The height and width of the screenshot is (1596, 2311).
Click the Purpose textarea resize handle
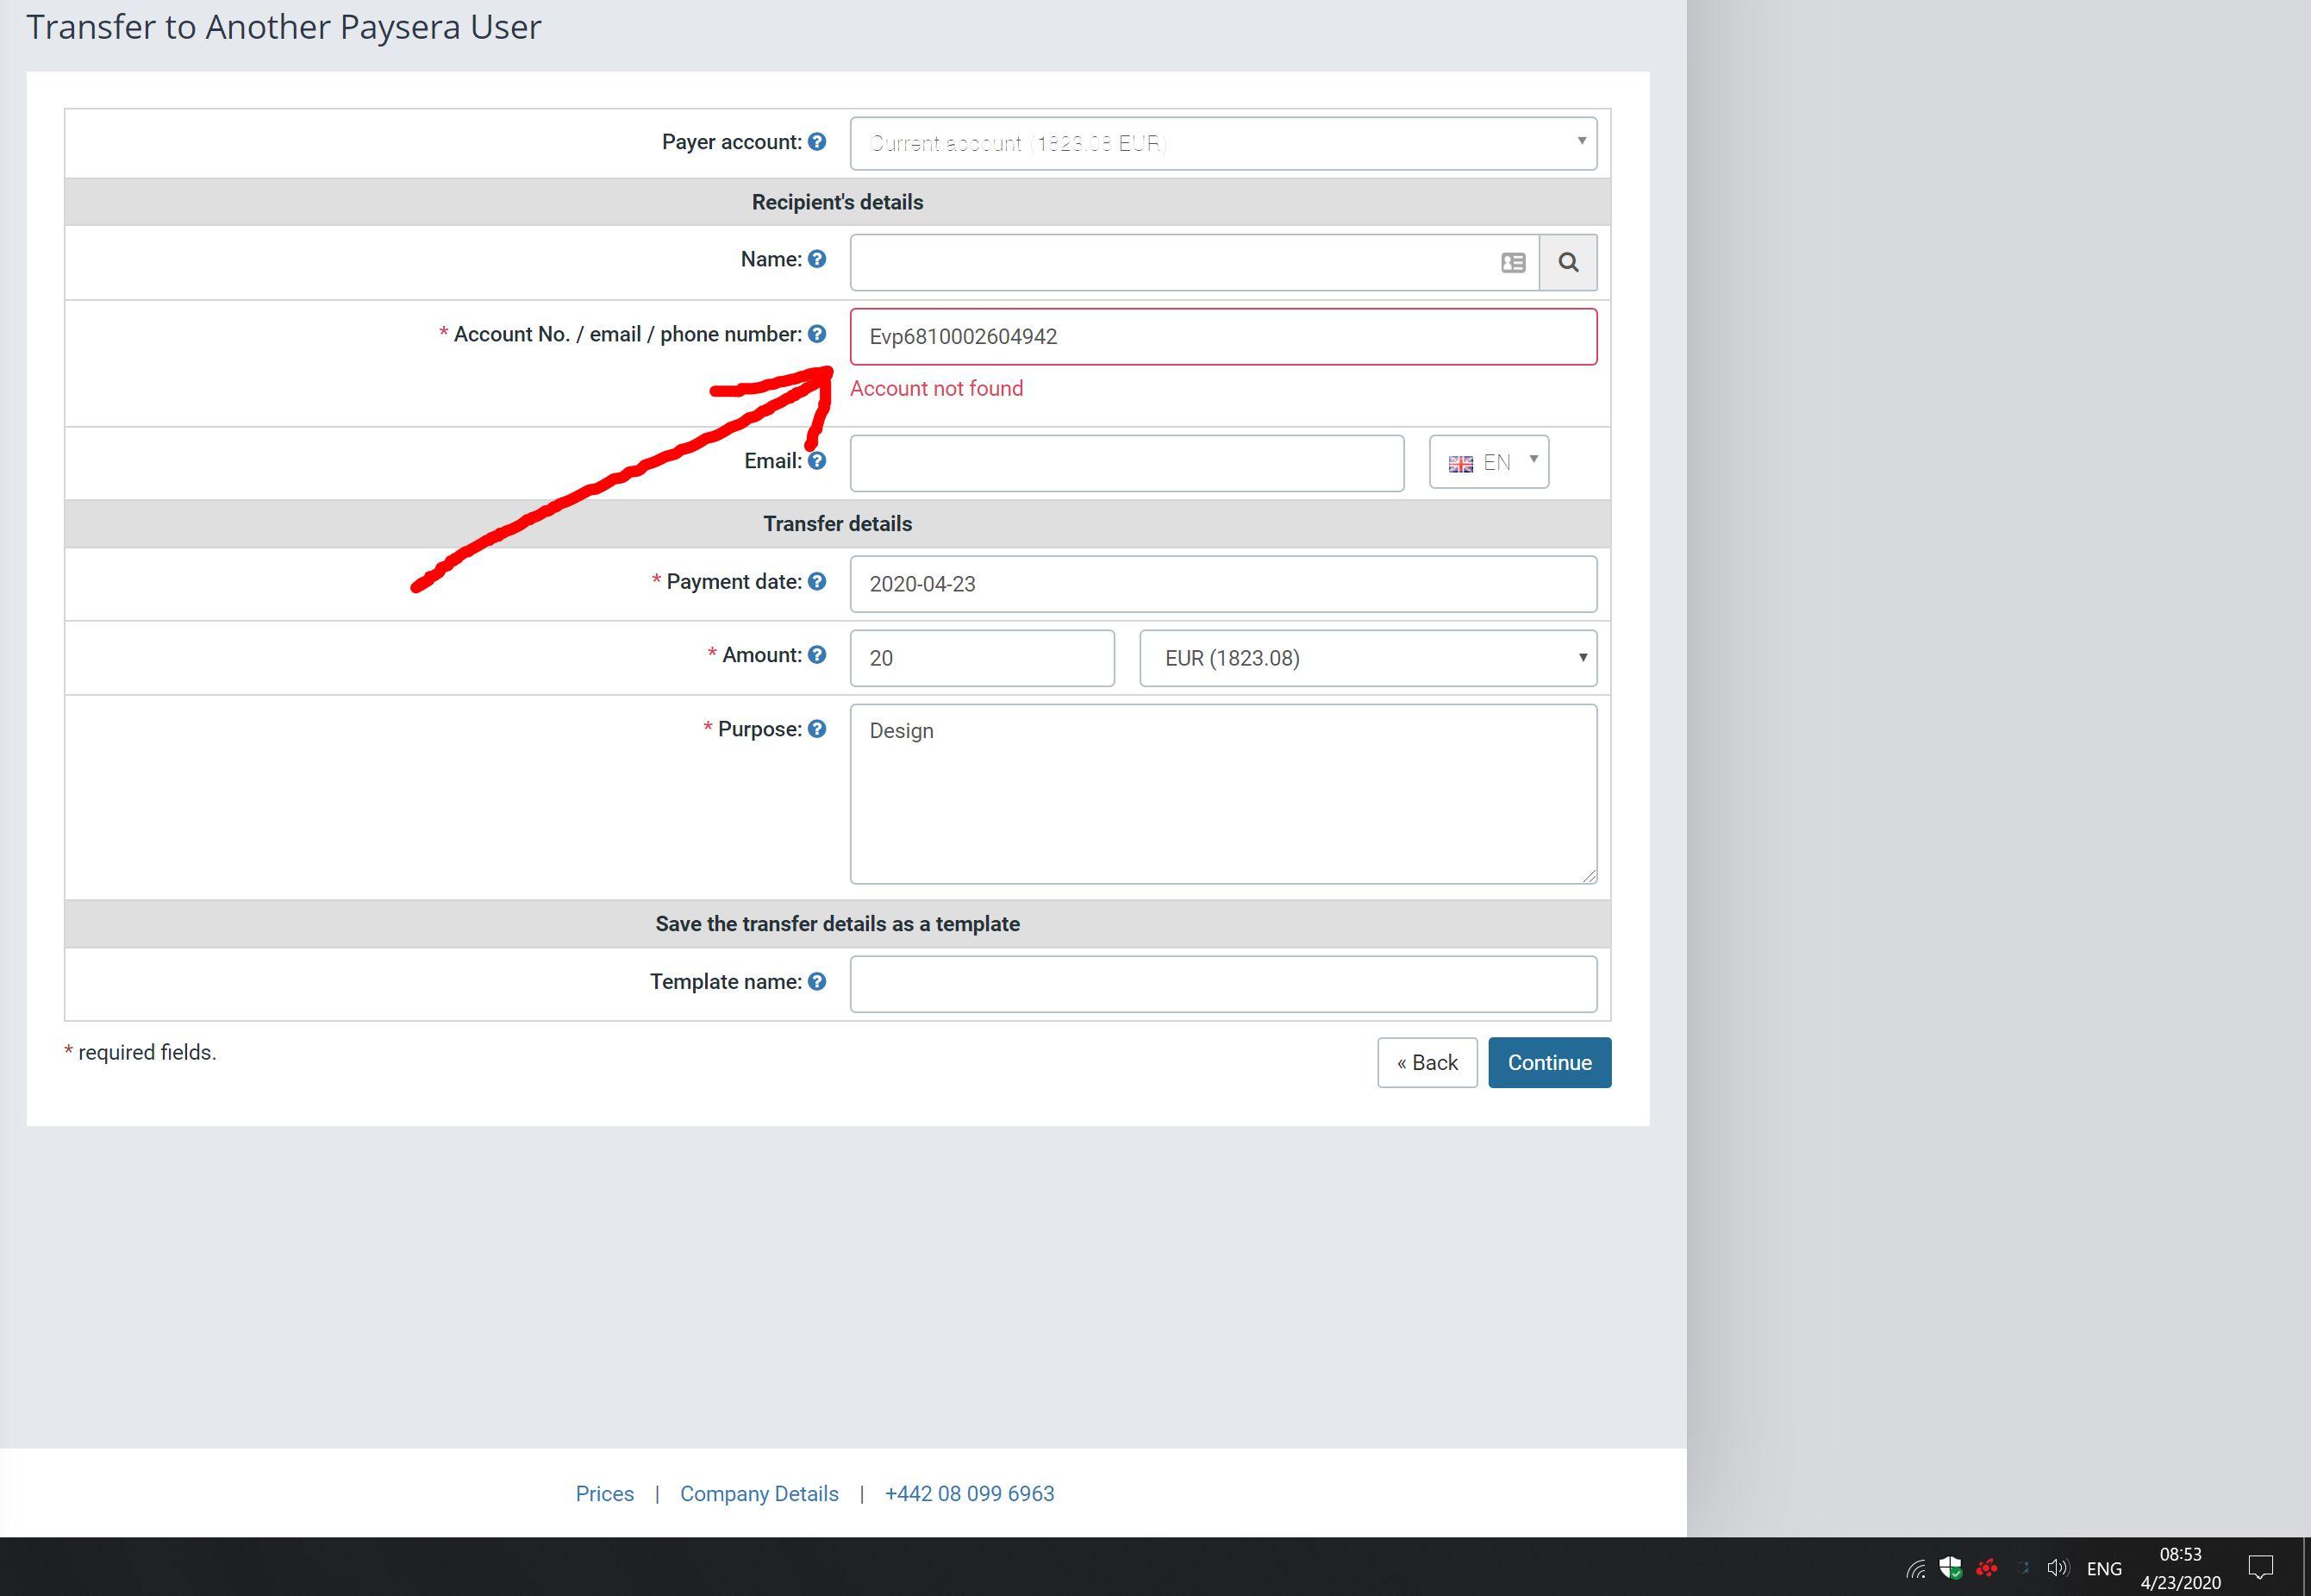pyautogui.click(x=1590, y=876)
